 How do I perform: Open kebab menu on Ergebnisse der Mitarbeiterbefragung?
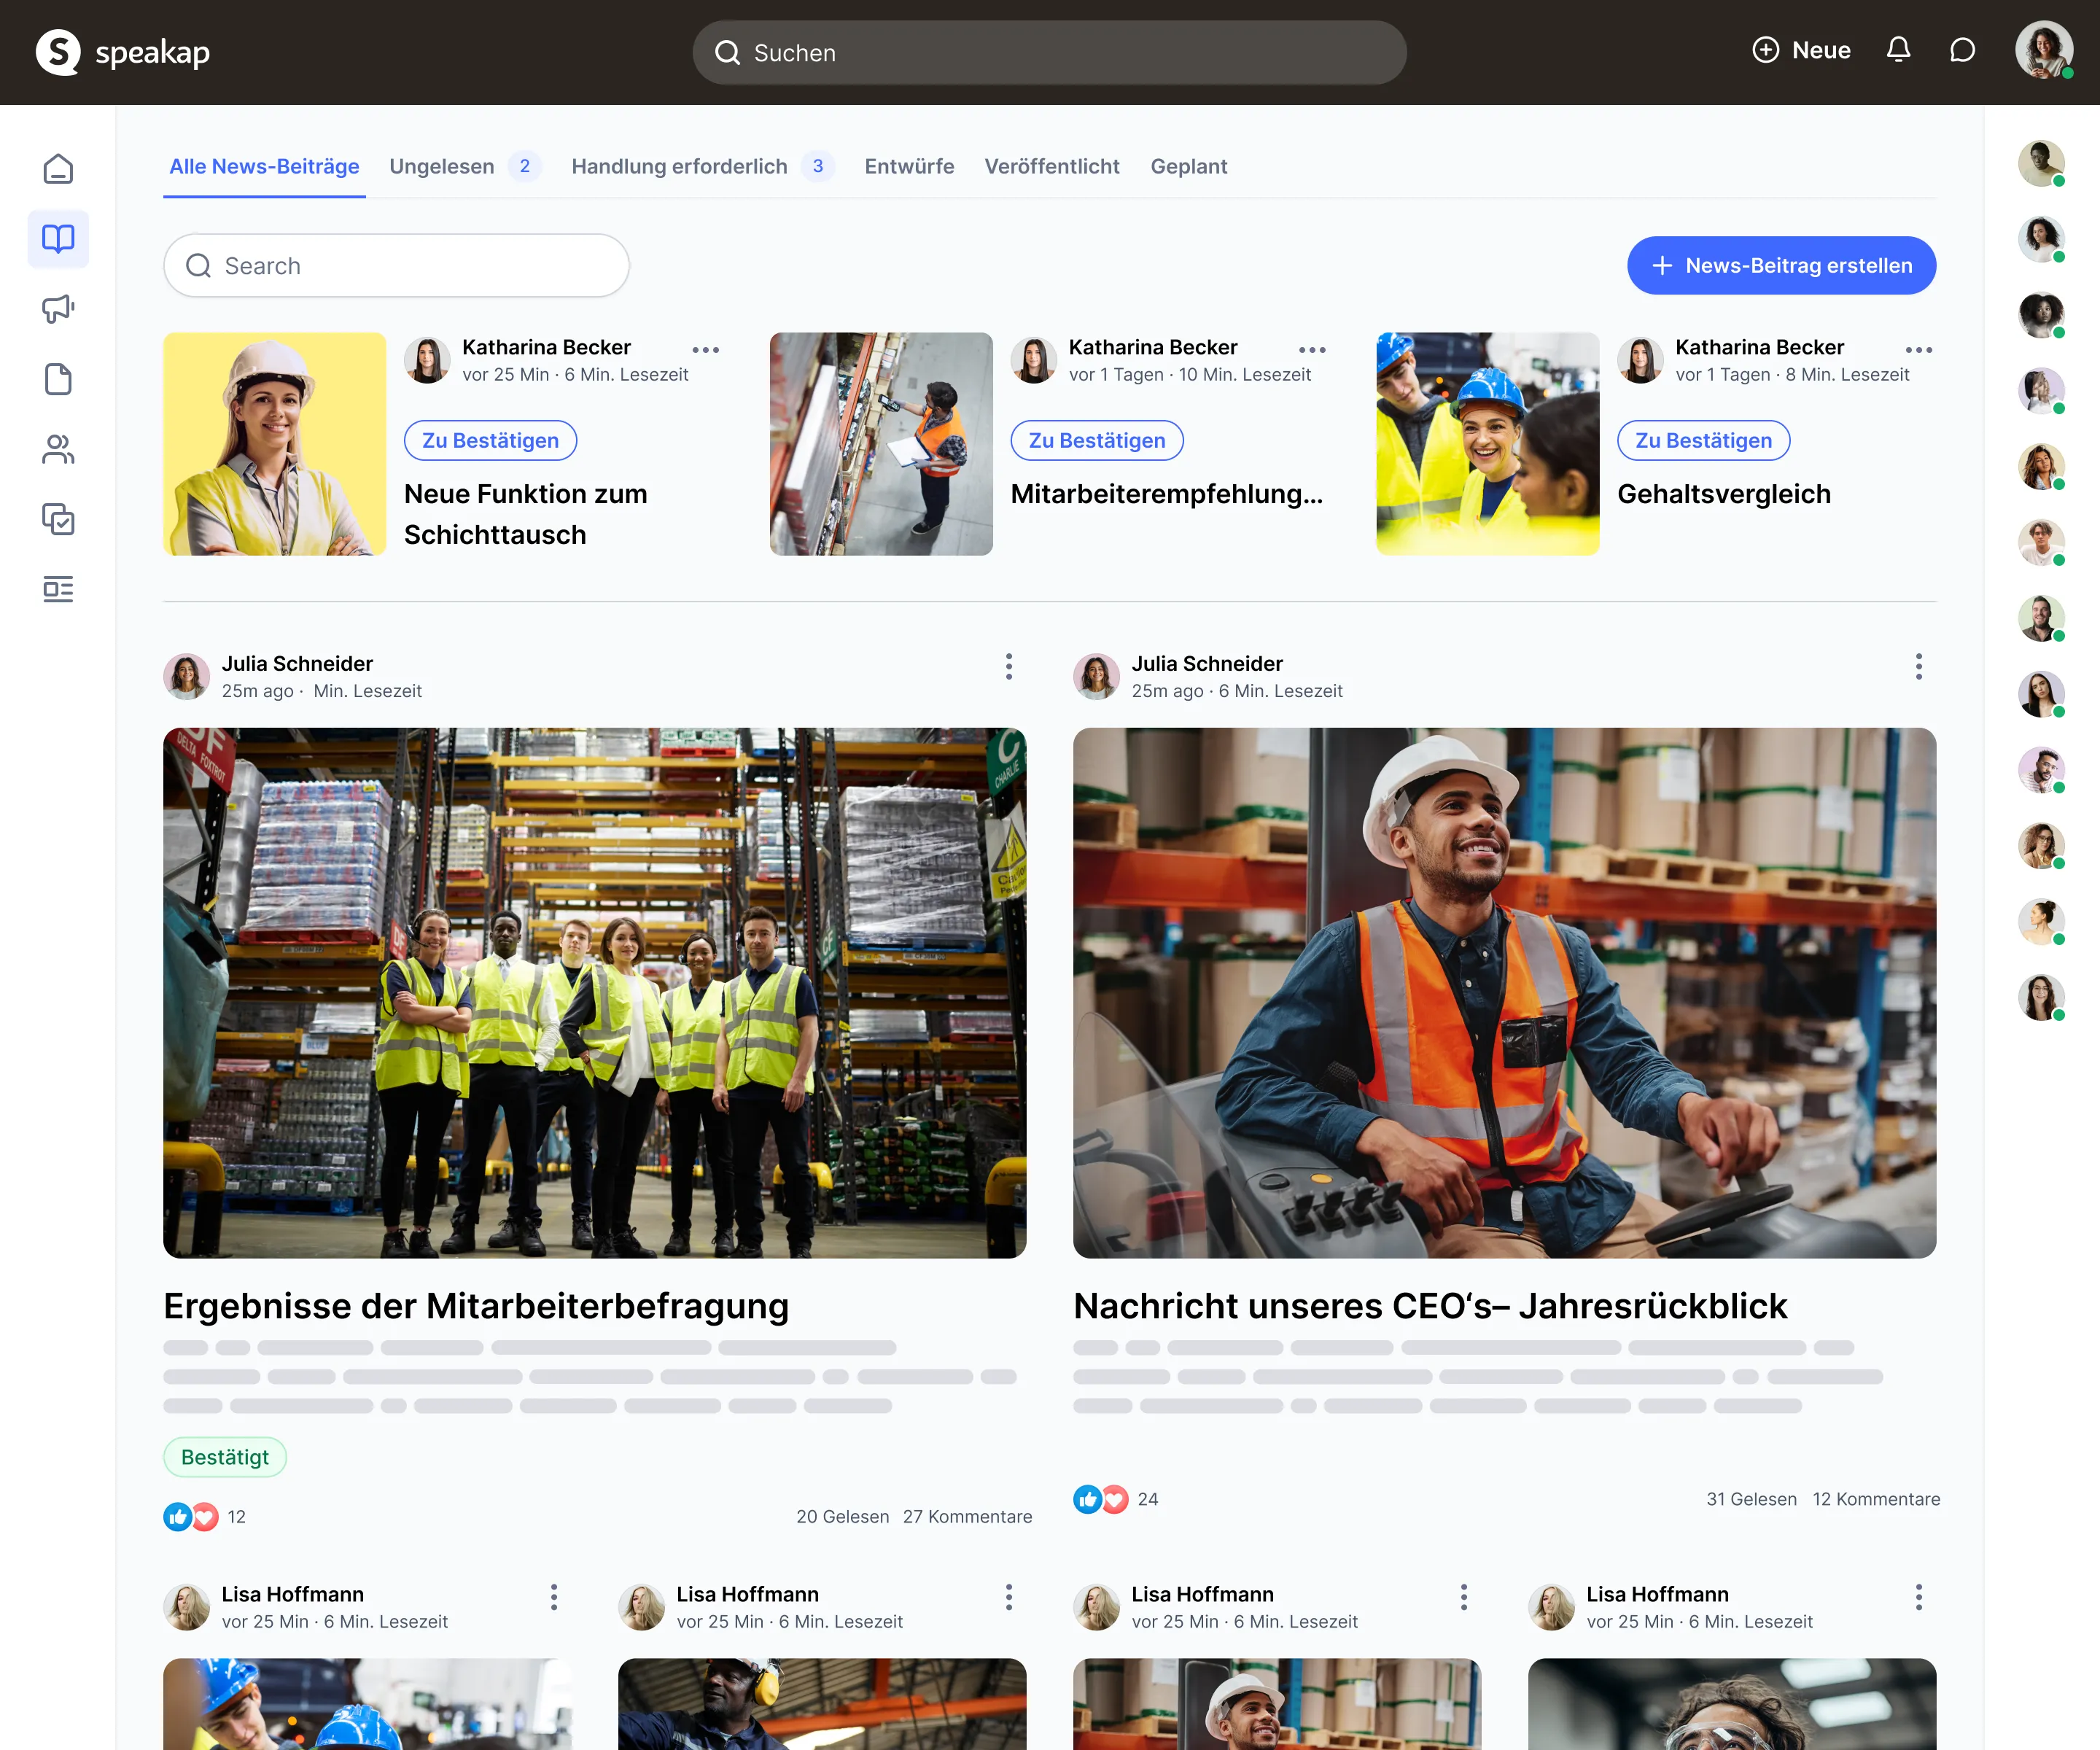click(x=1008, y=666)
